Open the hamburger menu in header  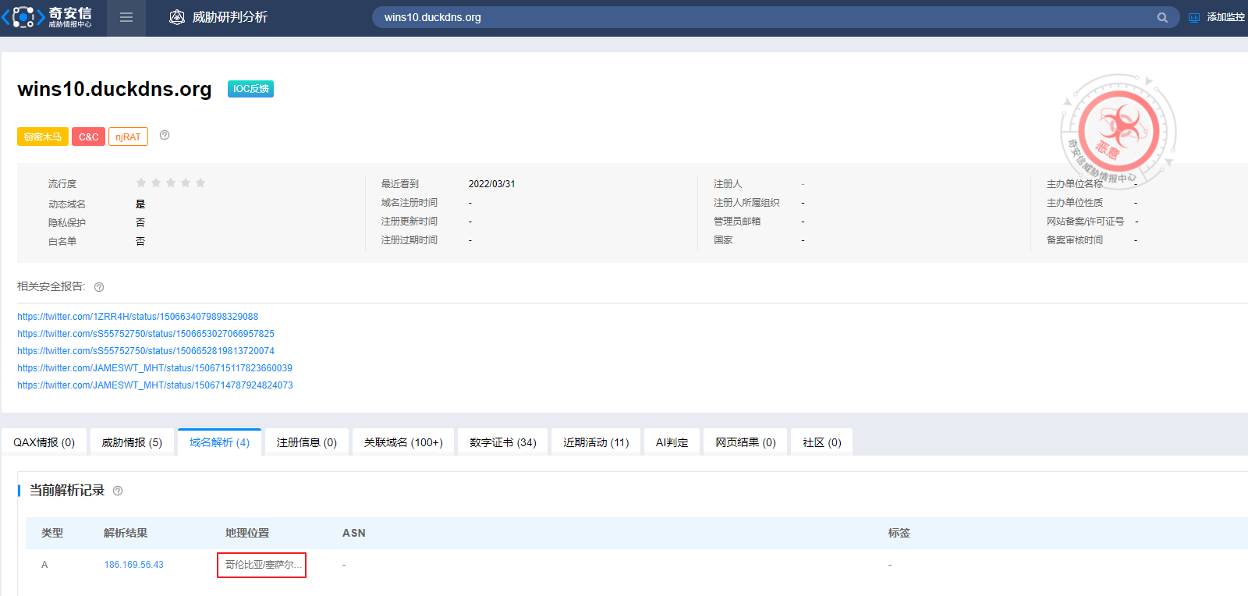[x=126, y=17]
